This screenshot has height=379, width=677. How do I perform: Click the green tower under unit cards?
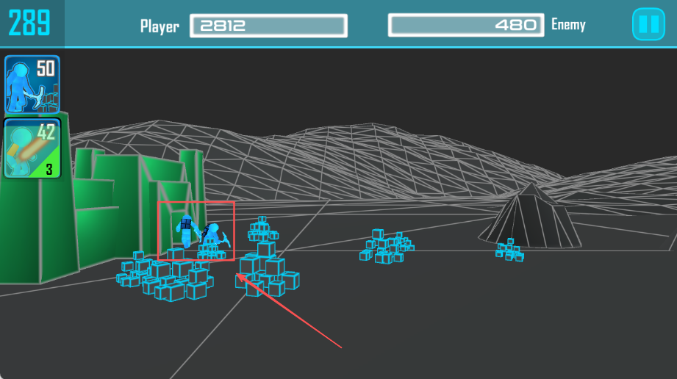(33, 220)
